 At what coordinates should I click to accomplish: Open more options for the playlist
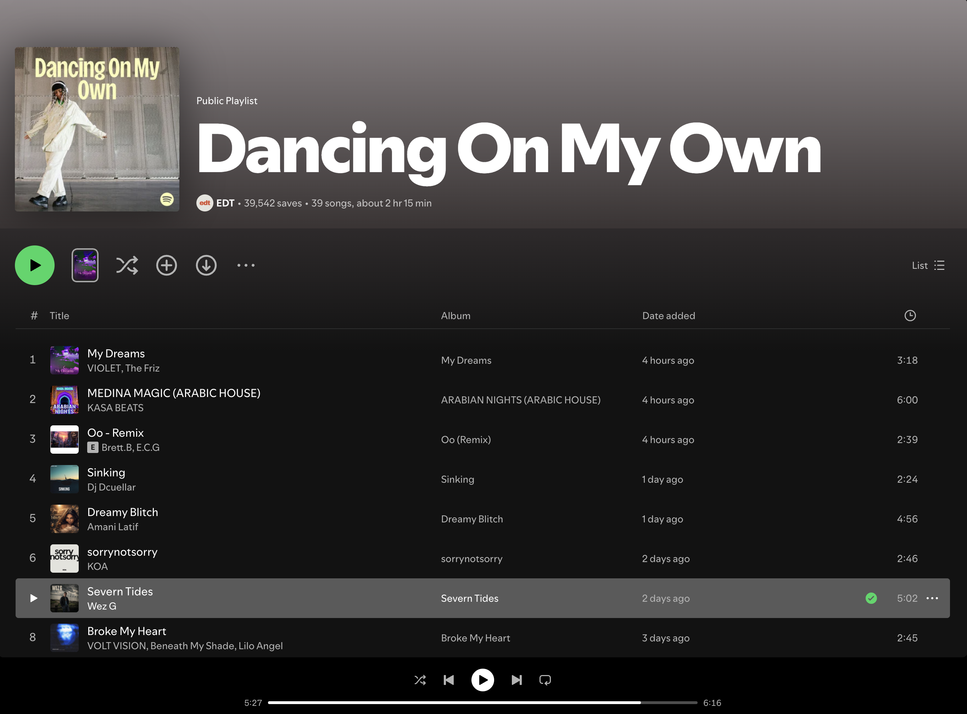[x=246, y=265]
